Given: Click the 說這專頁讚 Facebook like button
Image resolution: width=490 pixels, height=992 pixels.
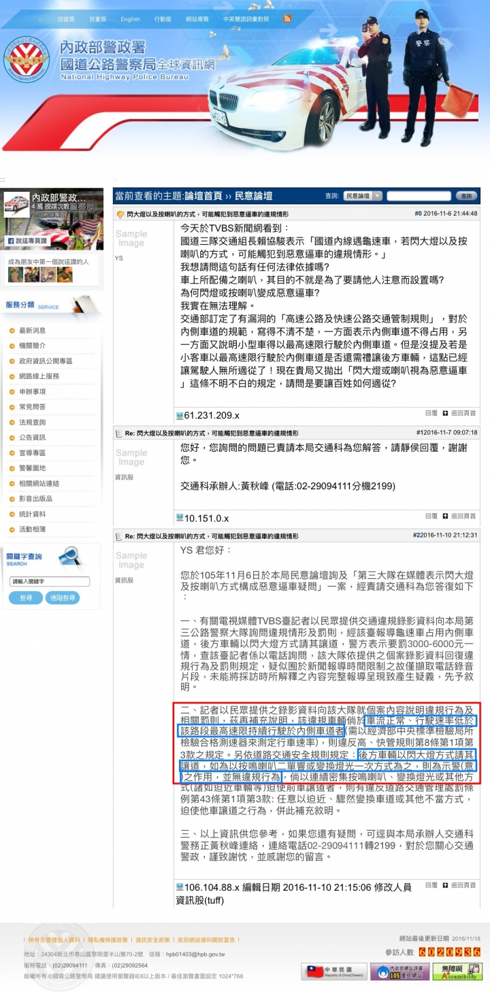Looking at the screenshot, I should 27,241.
